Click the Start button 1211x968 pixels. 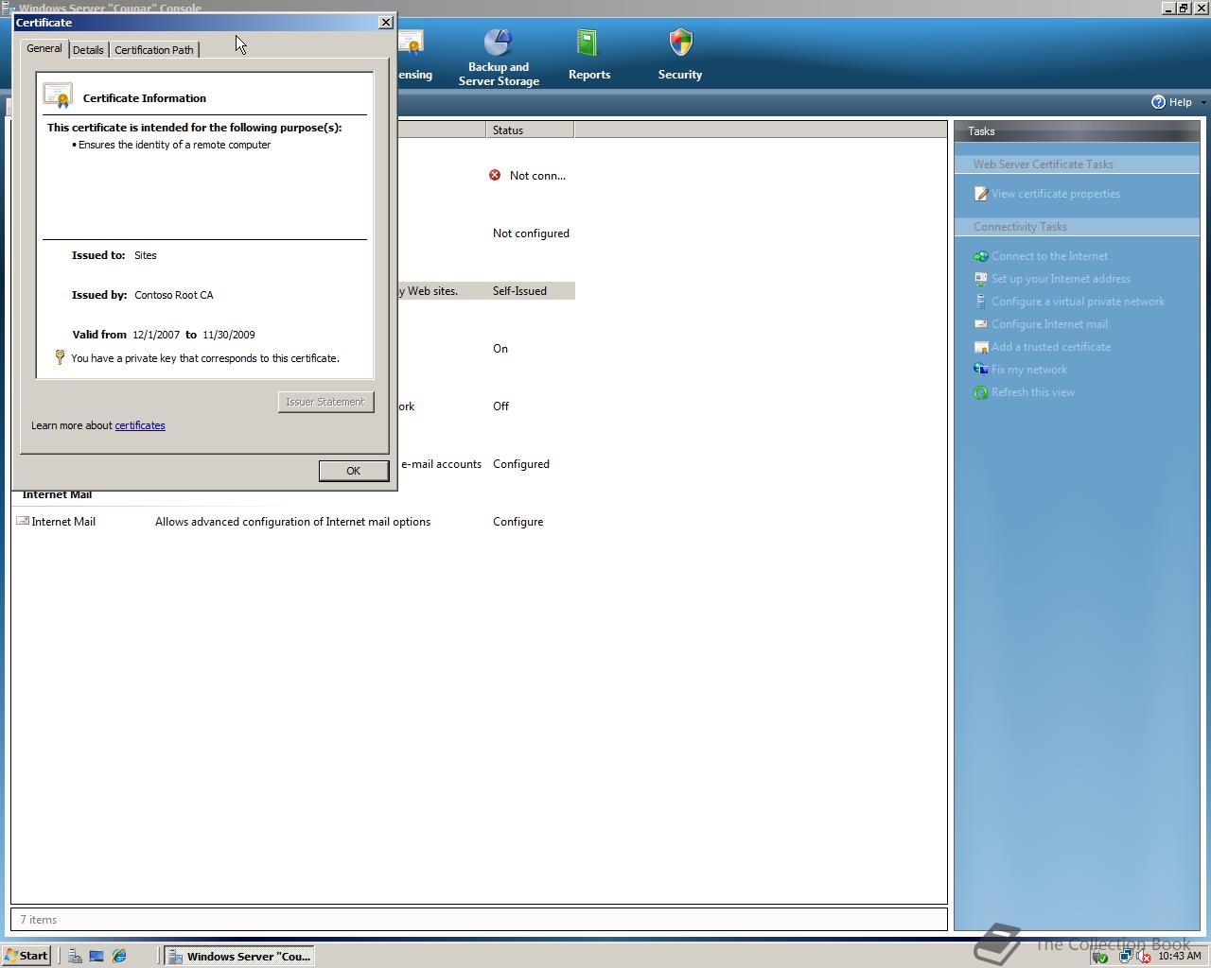pyautogui.click(x=26, y=956)
